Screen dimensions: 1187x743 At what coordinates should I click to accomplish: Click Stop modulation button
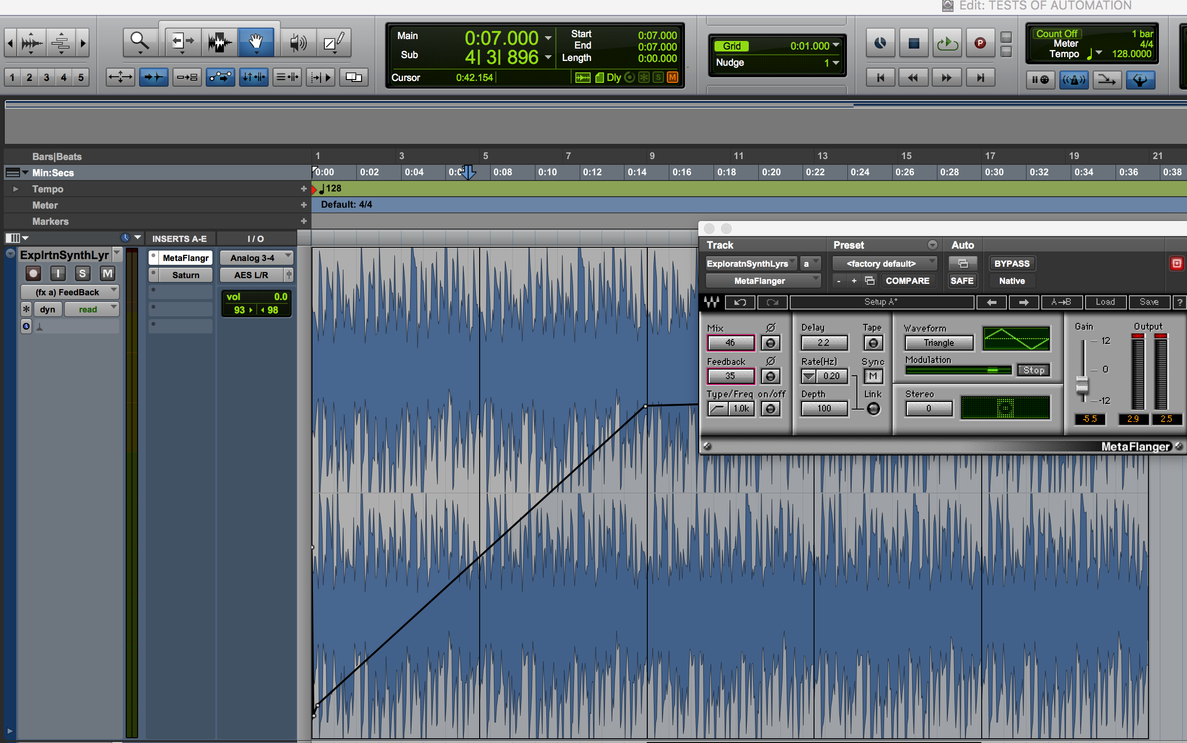click(x=1033, y=371)
